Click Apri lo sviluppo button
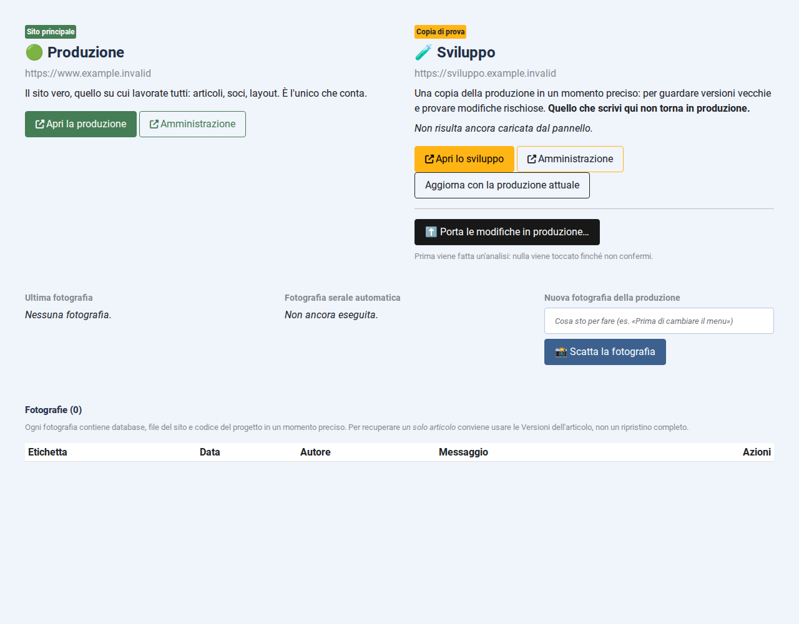799x624 pixels. pyautogui.click(x=464, y=159)
